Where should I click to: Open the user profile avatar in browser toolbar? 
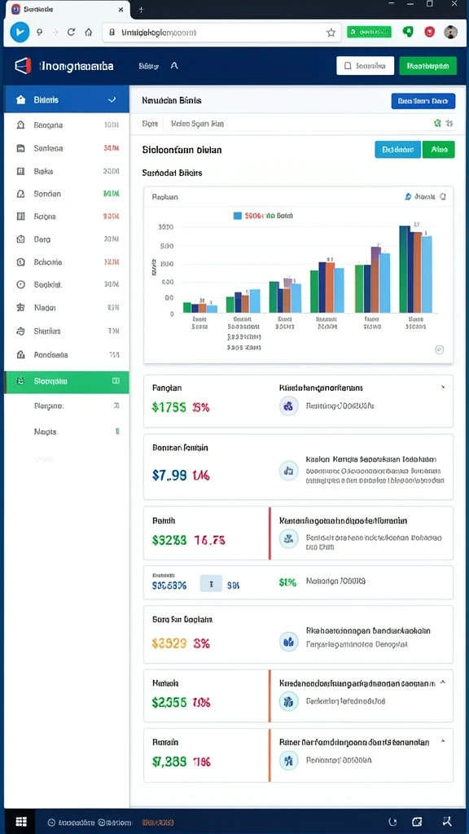coord(450,32)
